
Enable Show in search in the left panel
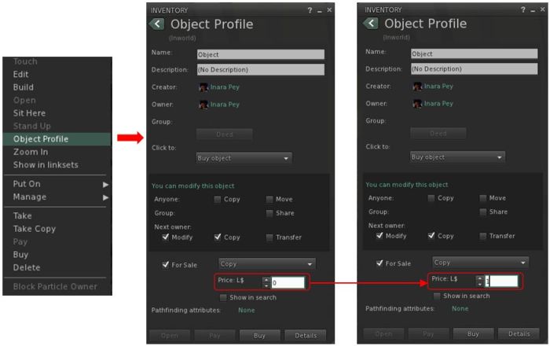click(223, 298)
